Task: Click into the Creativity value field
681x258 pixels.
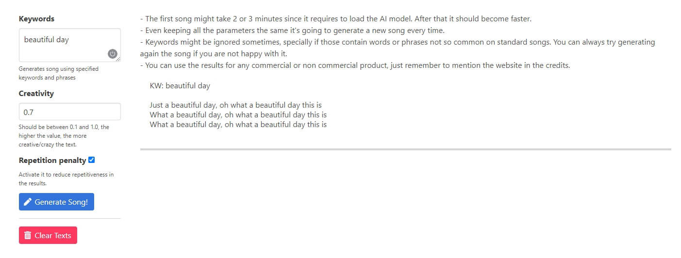Action: tap(70, 112)
